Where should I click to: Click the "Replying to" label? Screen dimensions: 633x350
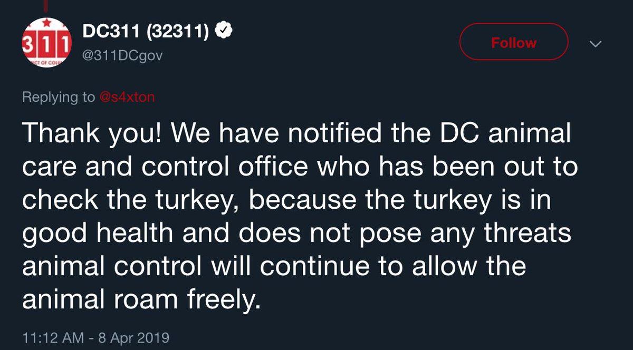click(59, 98)
